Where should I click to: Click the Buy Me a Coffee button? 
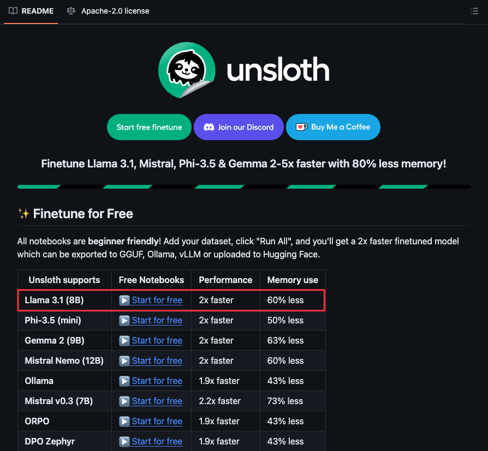(x=333, y=127)
